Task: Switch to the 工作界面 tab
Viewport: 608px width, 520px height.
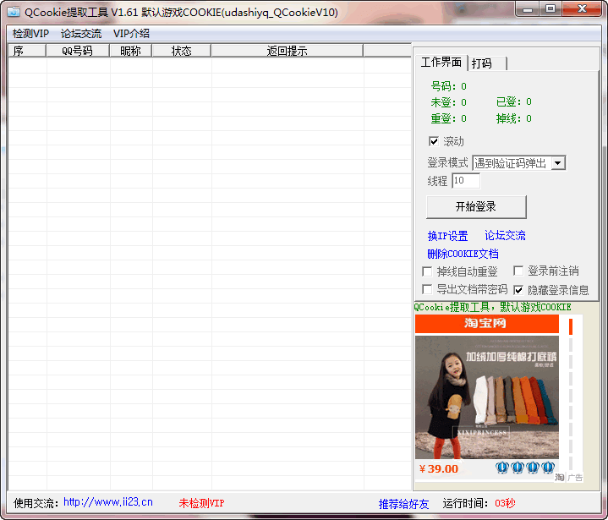Action: pos(441,62)
